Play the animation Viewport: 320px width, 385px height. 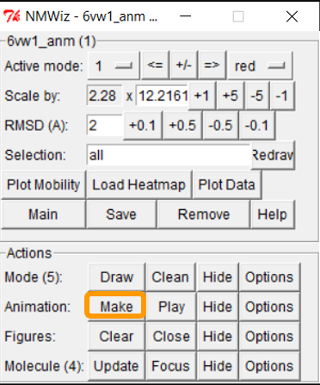[171, 307]
